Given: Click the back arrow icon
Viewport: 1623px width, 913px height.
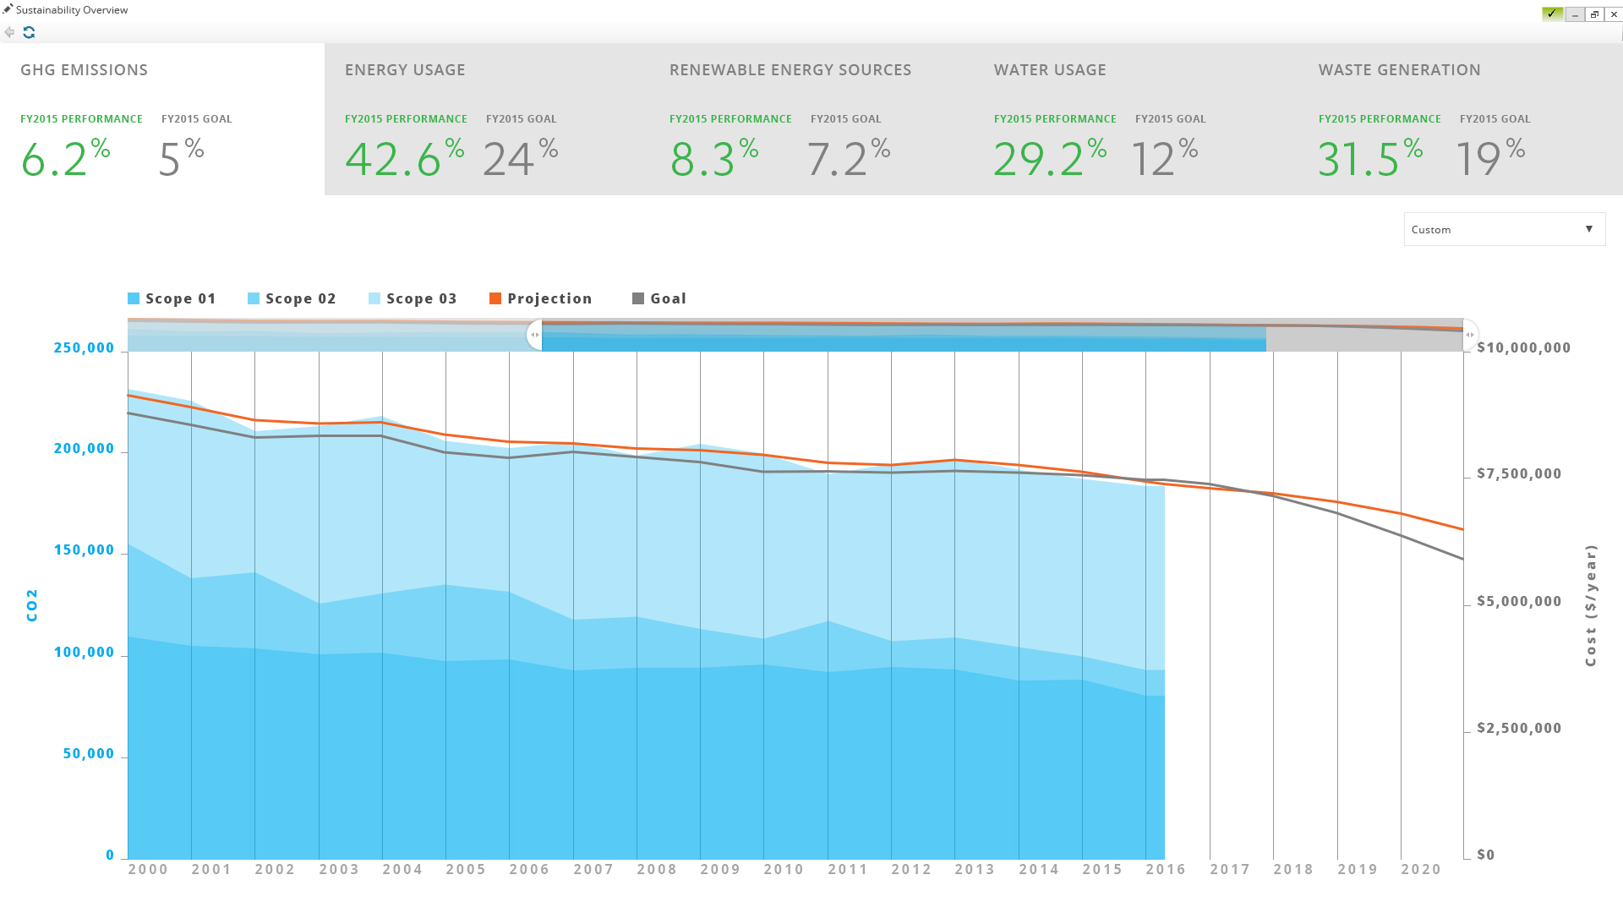Looking at the screenshot, I should click(9, 32).
